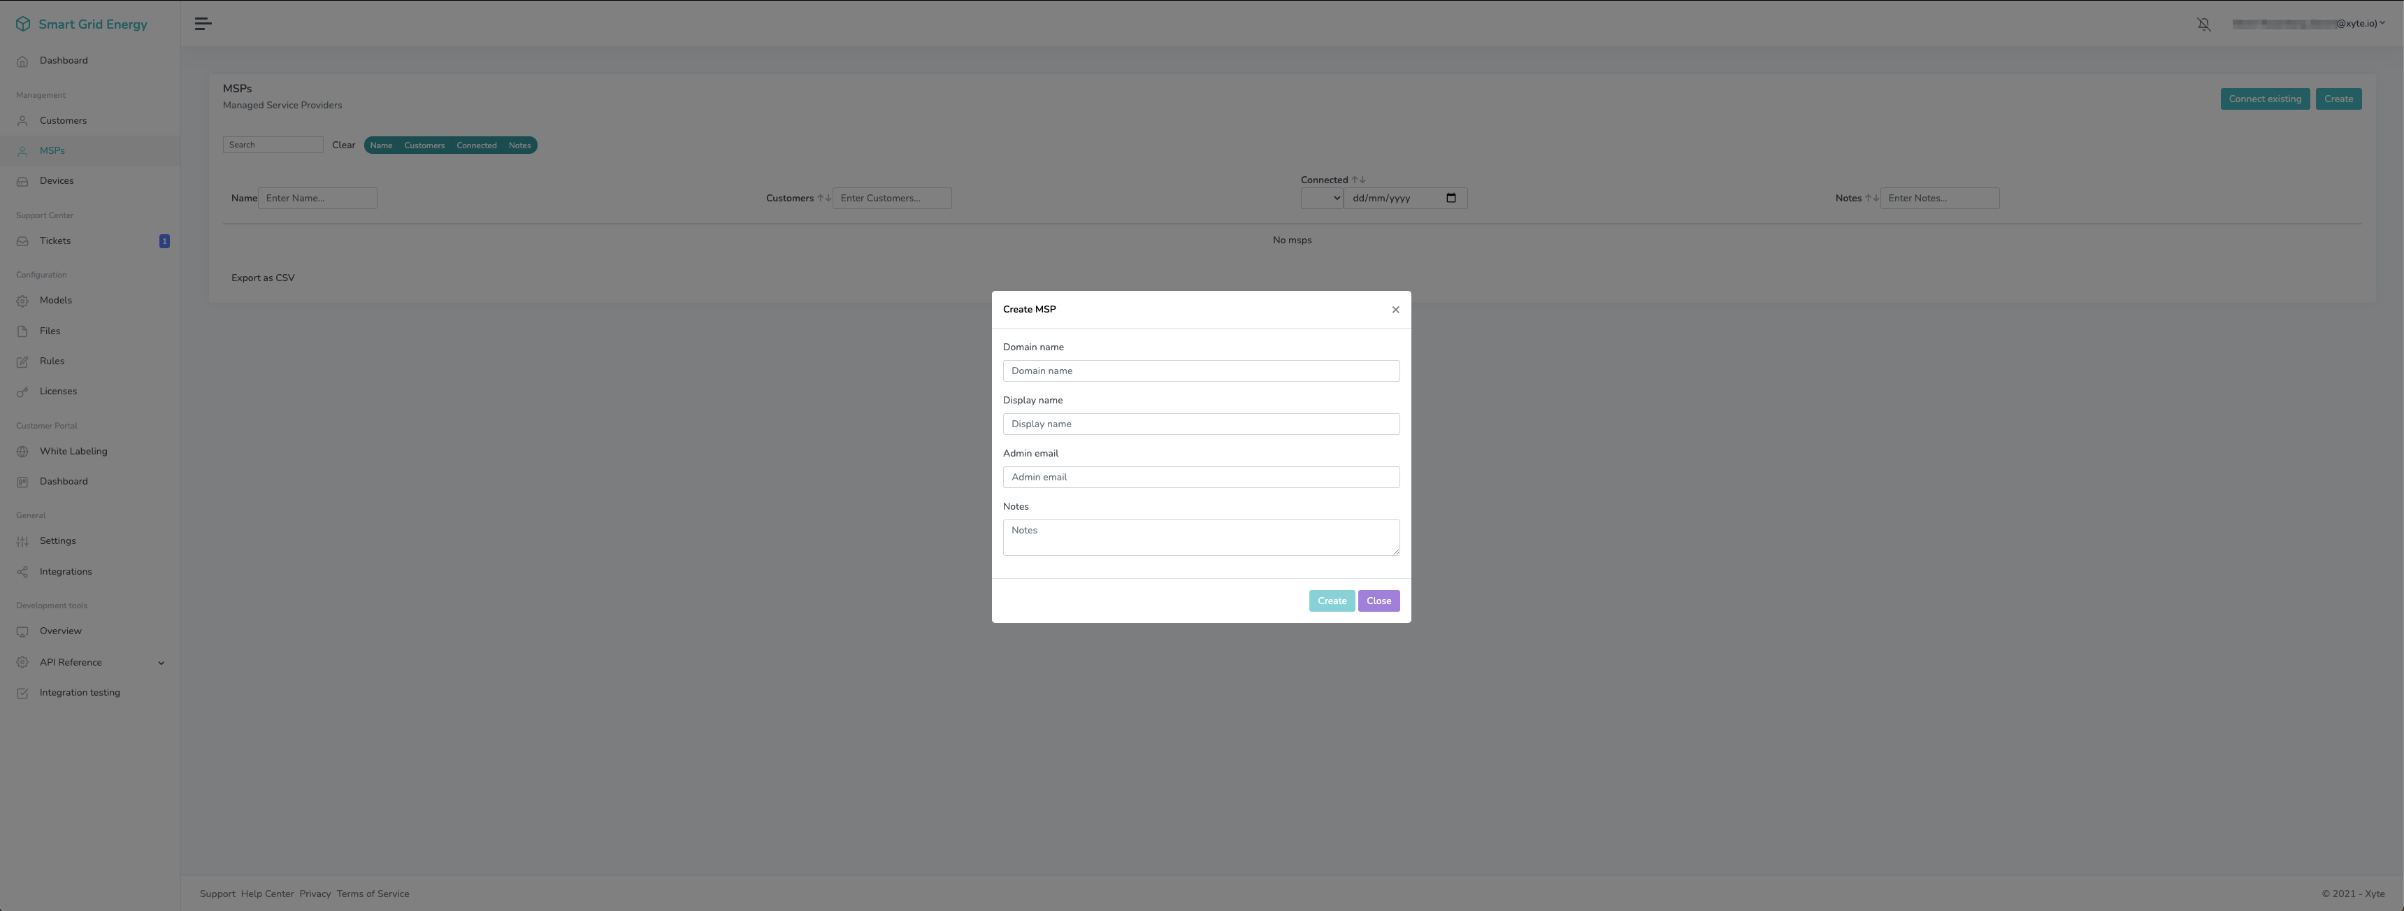This screenshot has height=911, width=2404.
Task: Click the Domain name input field
Action: pos(1200,371)
